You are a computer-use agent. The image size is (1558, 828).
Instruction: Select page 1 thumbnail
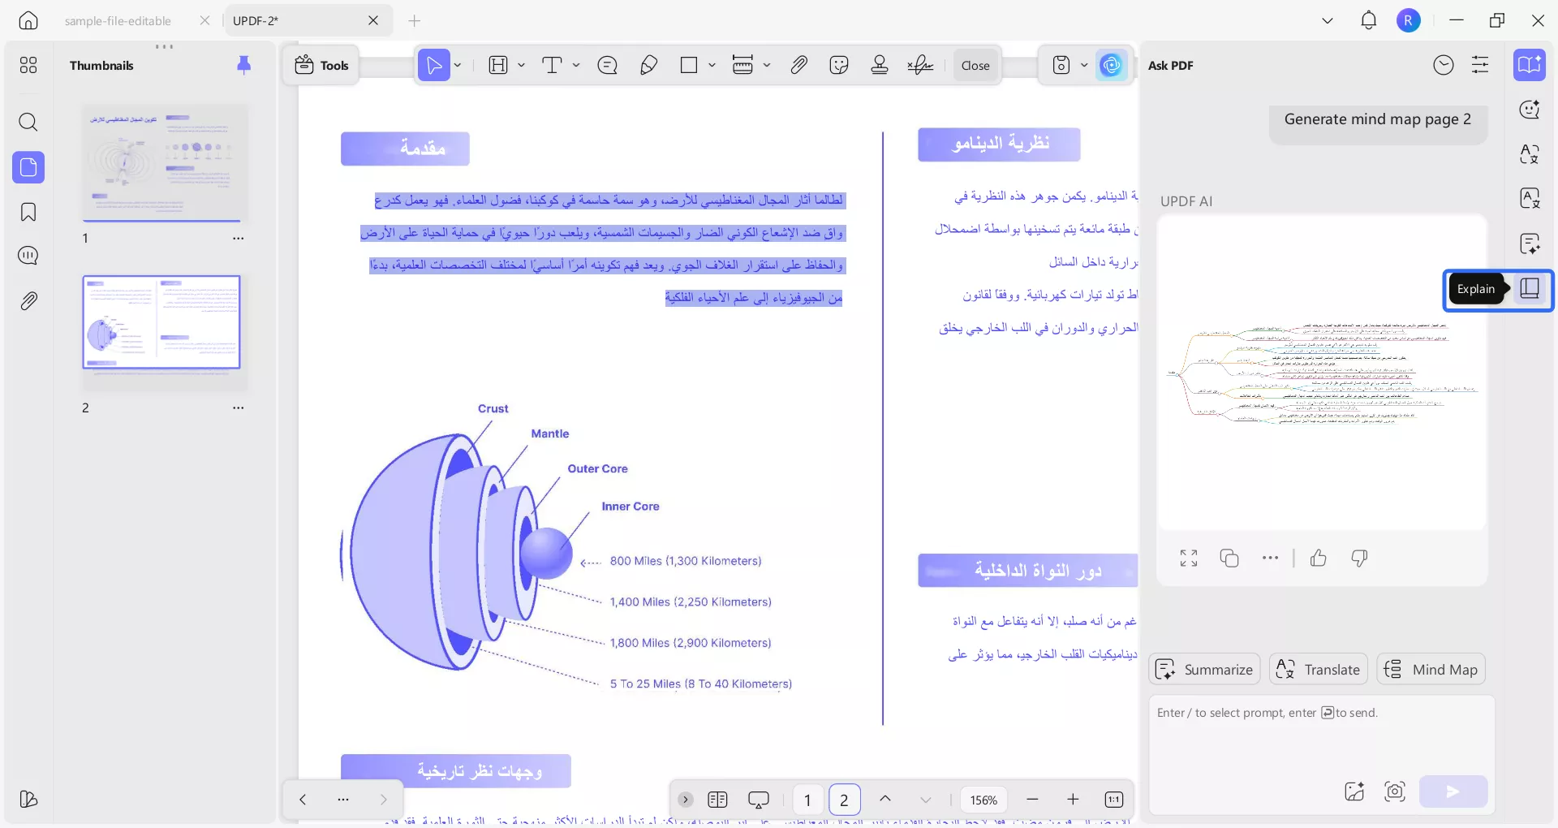click(x=165, y=162)
